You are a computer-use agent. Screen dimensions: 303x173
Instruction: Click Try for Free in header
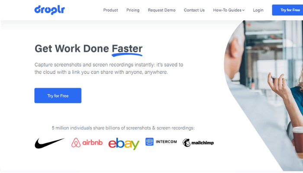click(x=287, y=10)
